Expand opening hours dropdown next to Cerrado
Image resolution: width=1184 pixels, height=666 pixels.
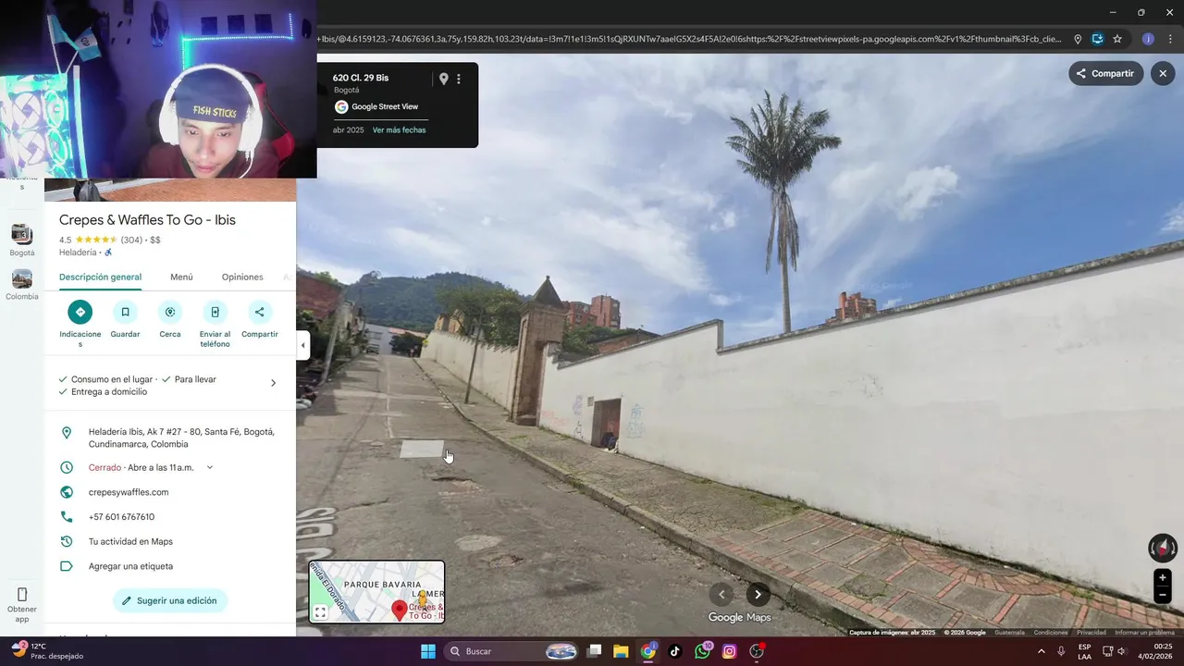pos(210,467)
